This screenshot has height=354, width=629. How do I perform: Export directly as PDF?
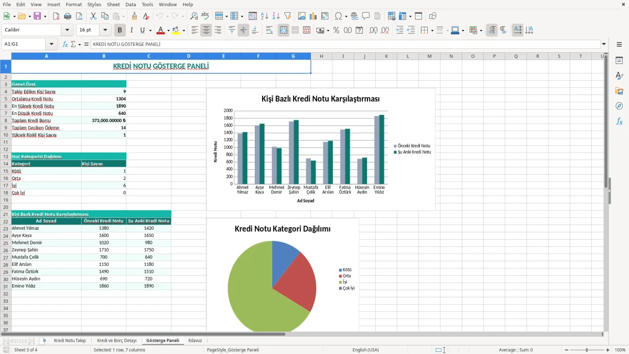56,16
